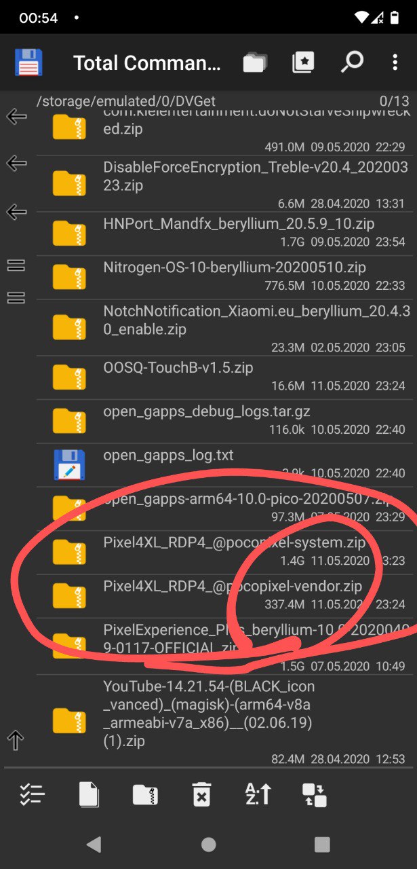This screenshot has width=417, height=869.
Task: Tap Android recent apps square button
Action: tap(323, 844)
